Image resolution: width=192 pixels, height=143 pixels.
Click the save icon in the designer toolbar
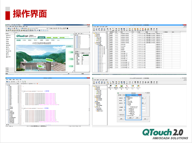pos(9,28)
